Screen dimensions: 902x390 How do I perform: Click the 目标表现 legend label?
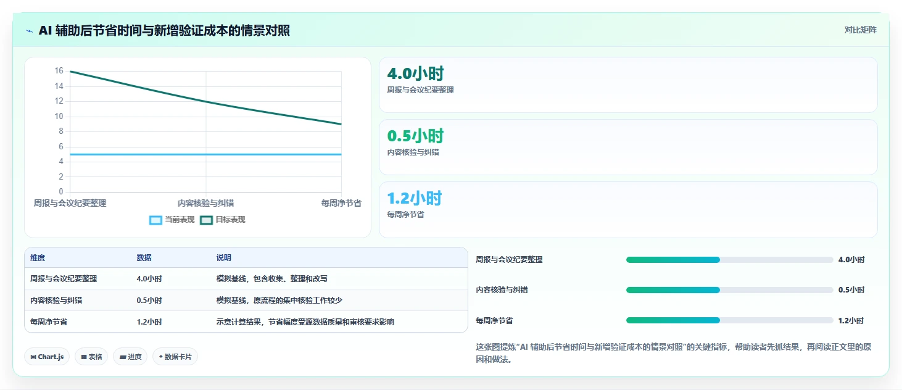click(x=230, y=220)
